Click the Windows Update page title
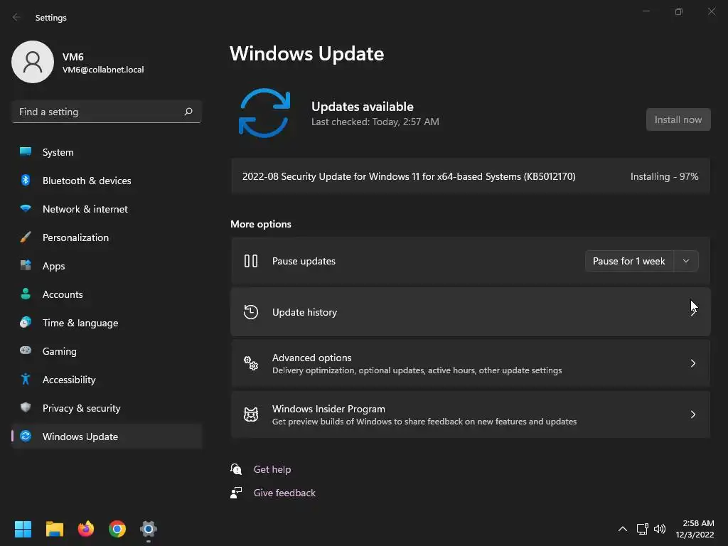Screen dimensions: 728x546 (x=307, y=54)
